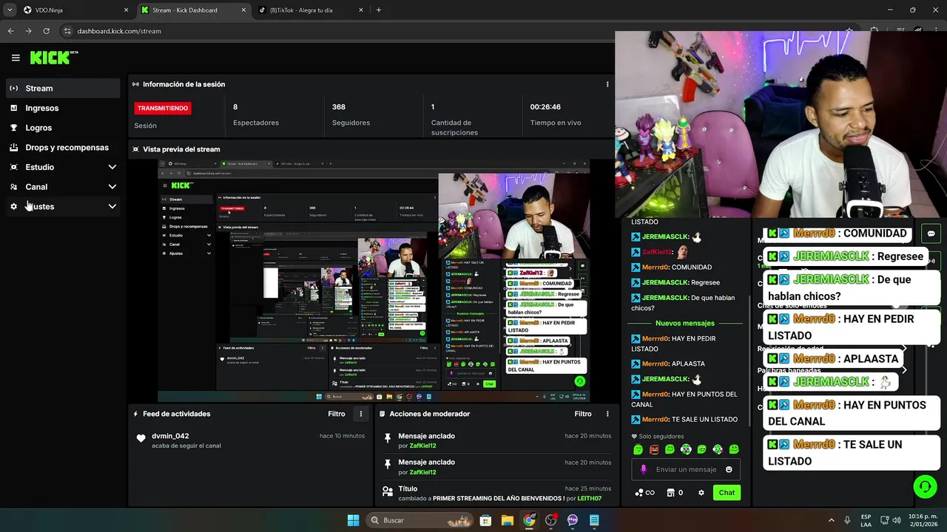Expand the Estudio section chevron

[x=112, y=167]
